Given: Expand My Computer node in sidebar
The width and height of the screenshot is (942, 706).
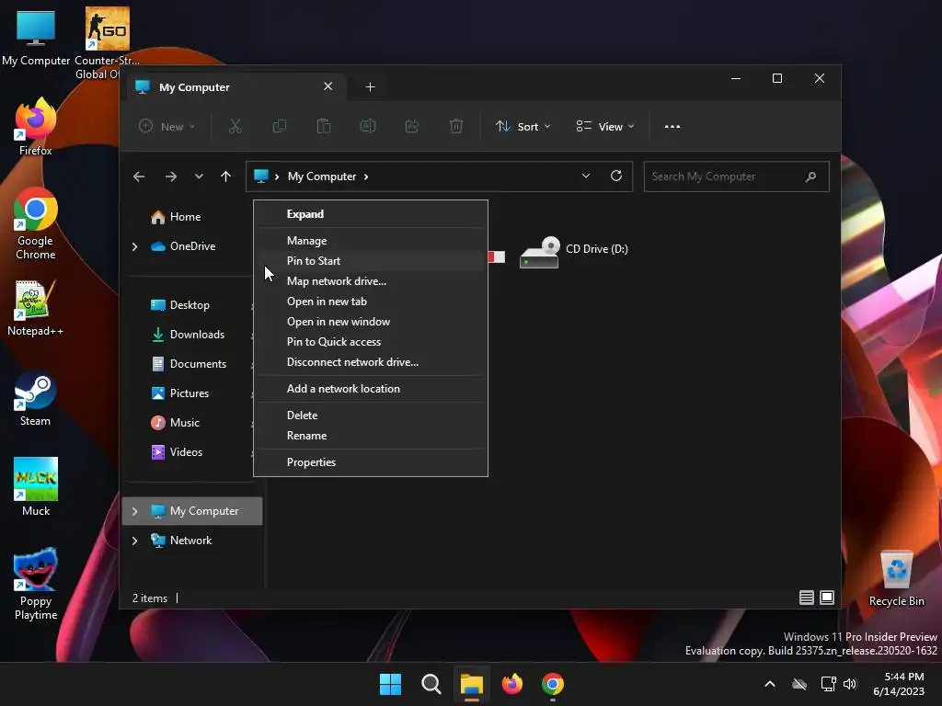Looking at the screenshot, I should [x=134, y=511].
